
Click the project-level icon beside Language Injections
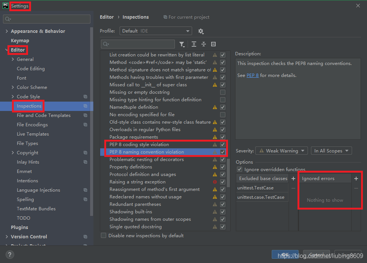point(86,190)
